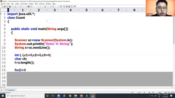The width and height of the screenshot is (175, 98).
Task: Click the import java.util.*; line
Action: point(21,14)
